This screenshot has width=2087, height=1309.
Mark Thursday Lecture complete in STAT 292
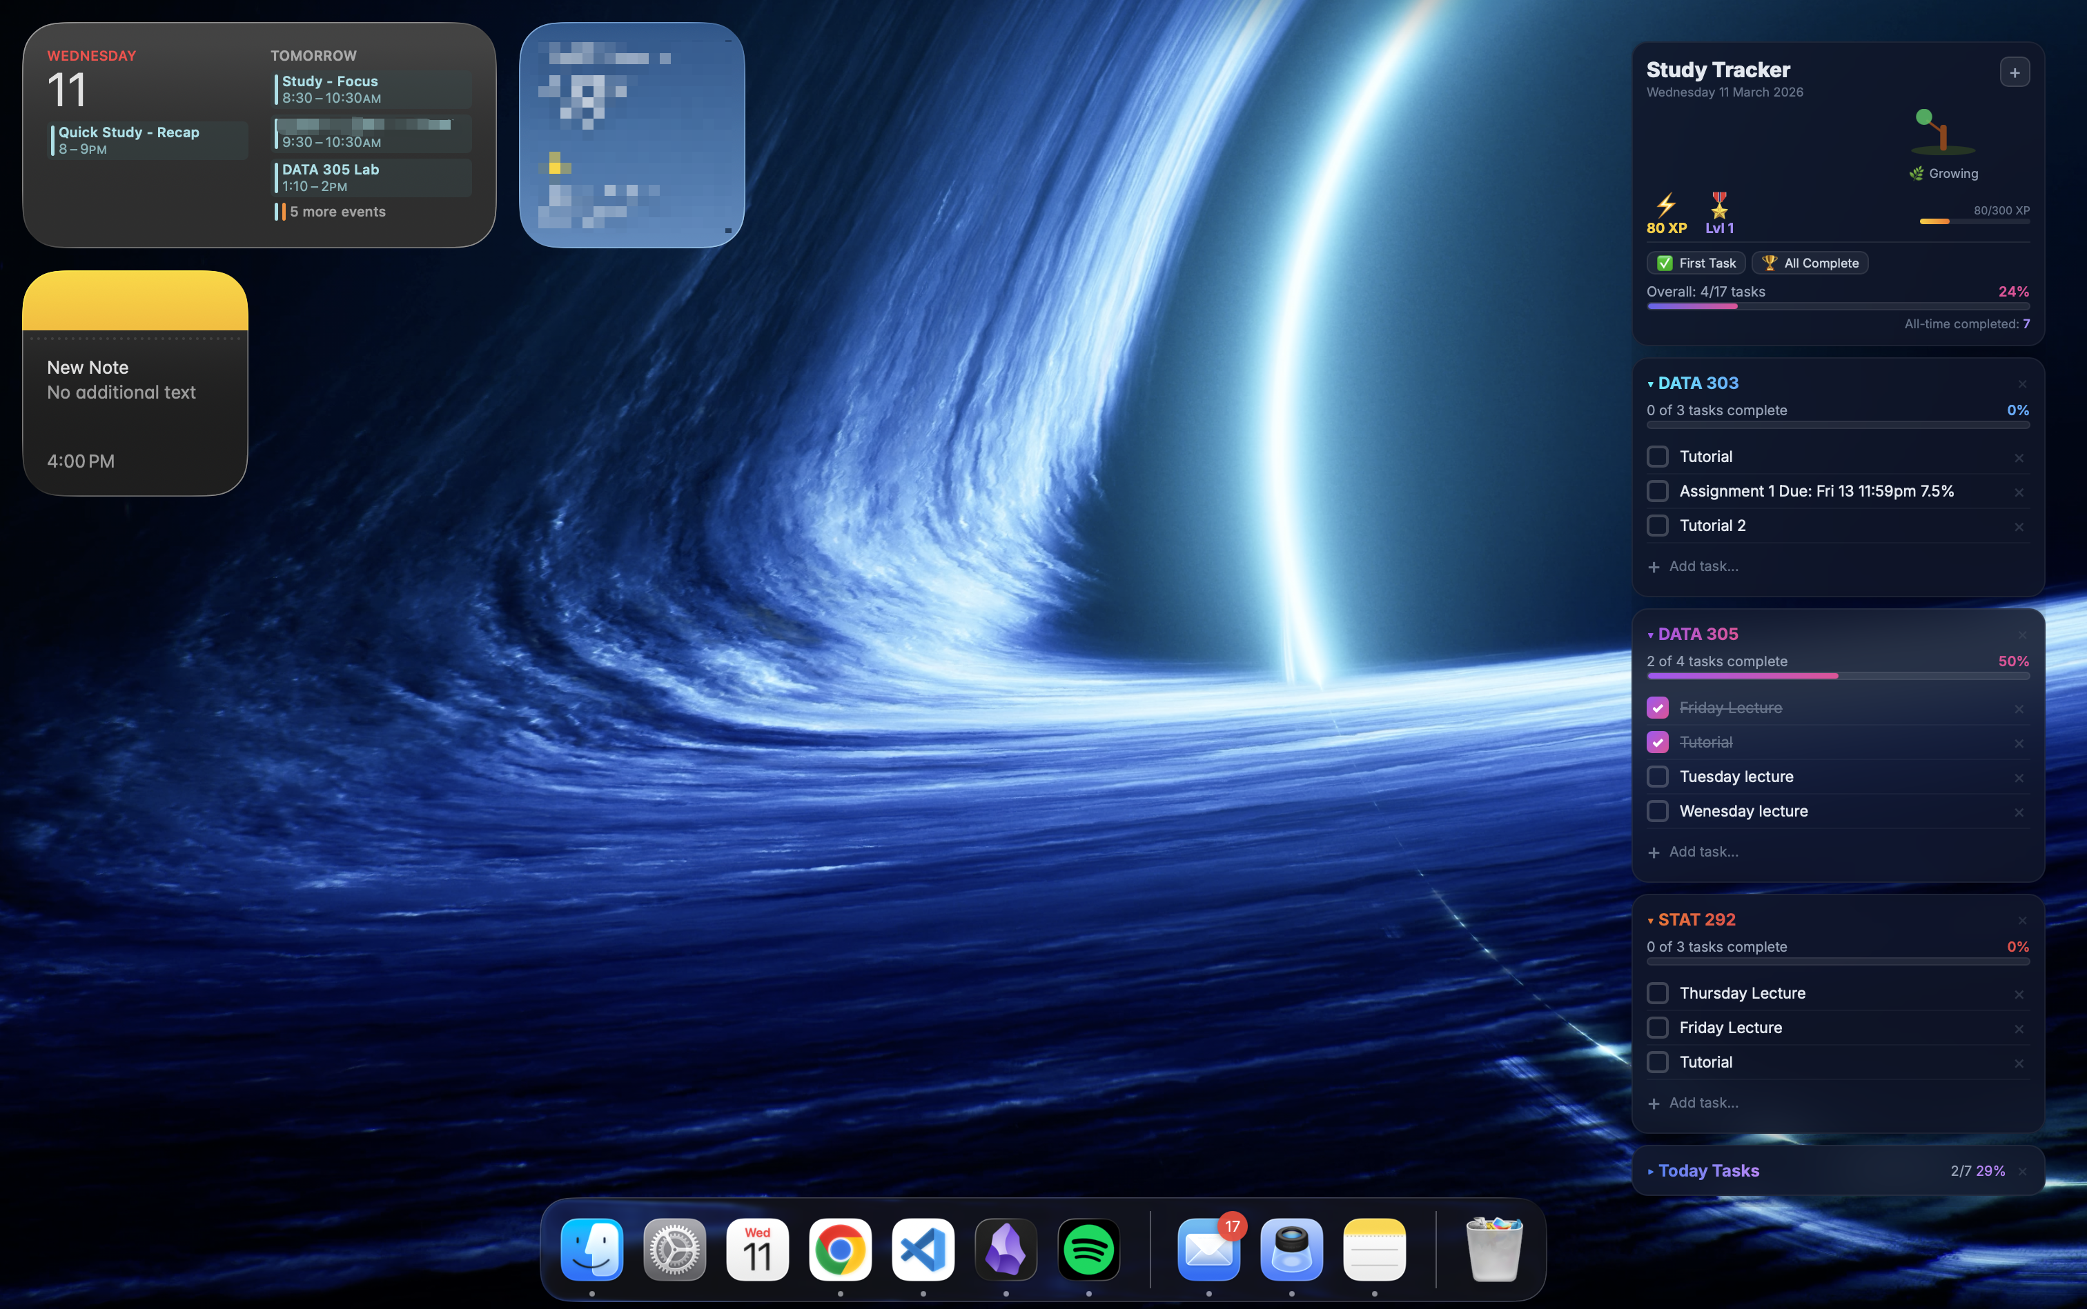pos(1657,993)
